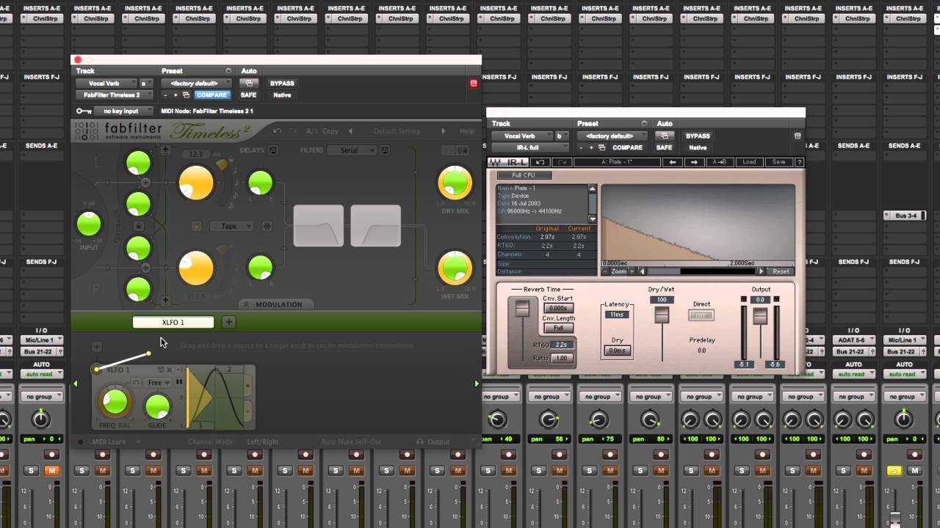The height and width of the screenshot is (528, 940).
Task: Click the delay cross-feedback icon beside Tape
Action: [x=267, y=226]
